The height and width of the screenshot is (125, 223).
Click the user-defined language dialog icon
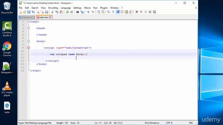(x=122, y=12)
